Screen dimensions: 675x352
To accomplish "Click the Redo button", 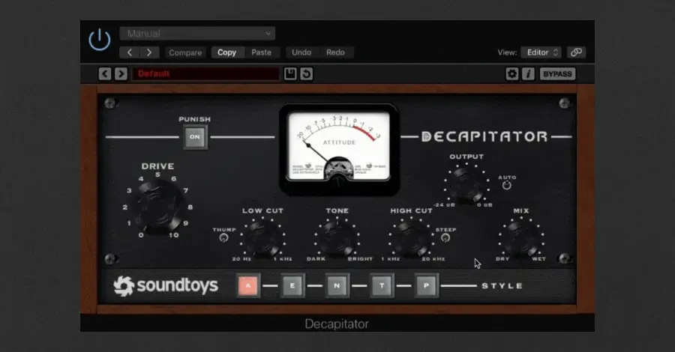I will tap(335, 52).
